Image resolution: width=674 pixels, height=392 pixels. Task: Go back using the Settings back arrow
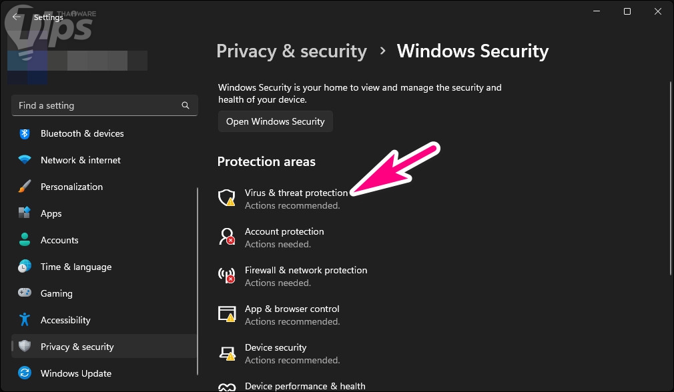click(16, 17)
